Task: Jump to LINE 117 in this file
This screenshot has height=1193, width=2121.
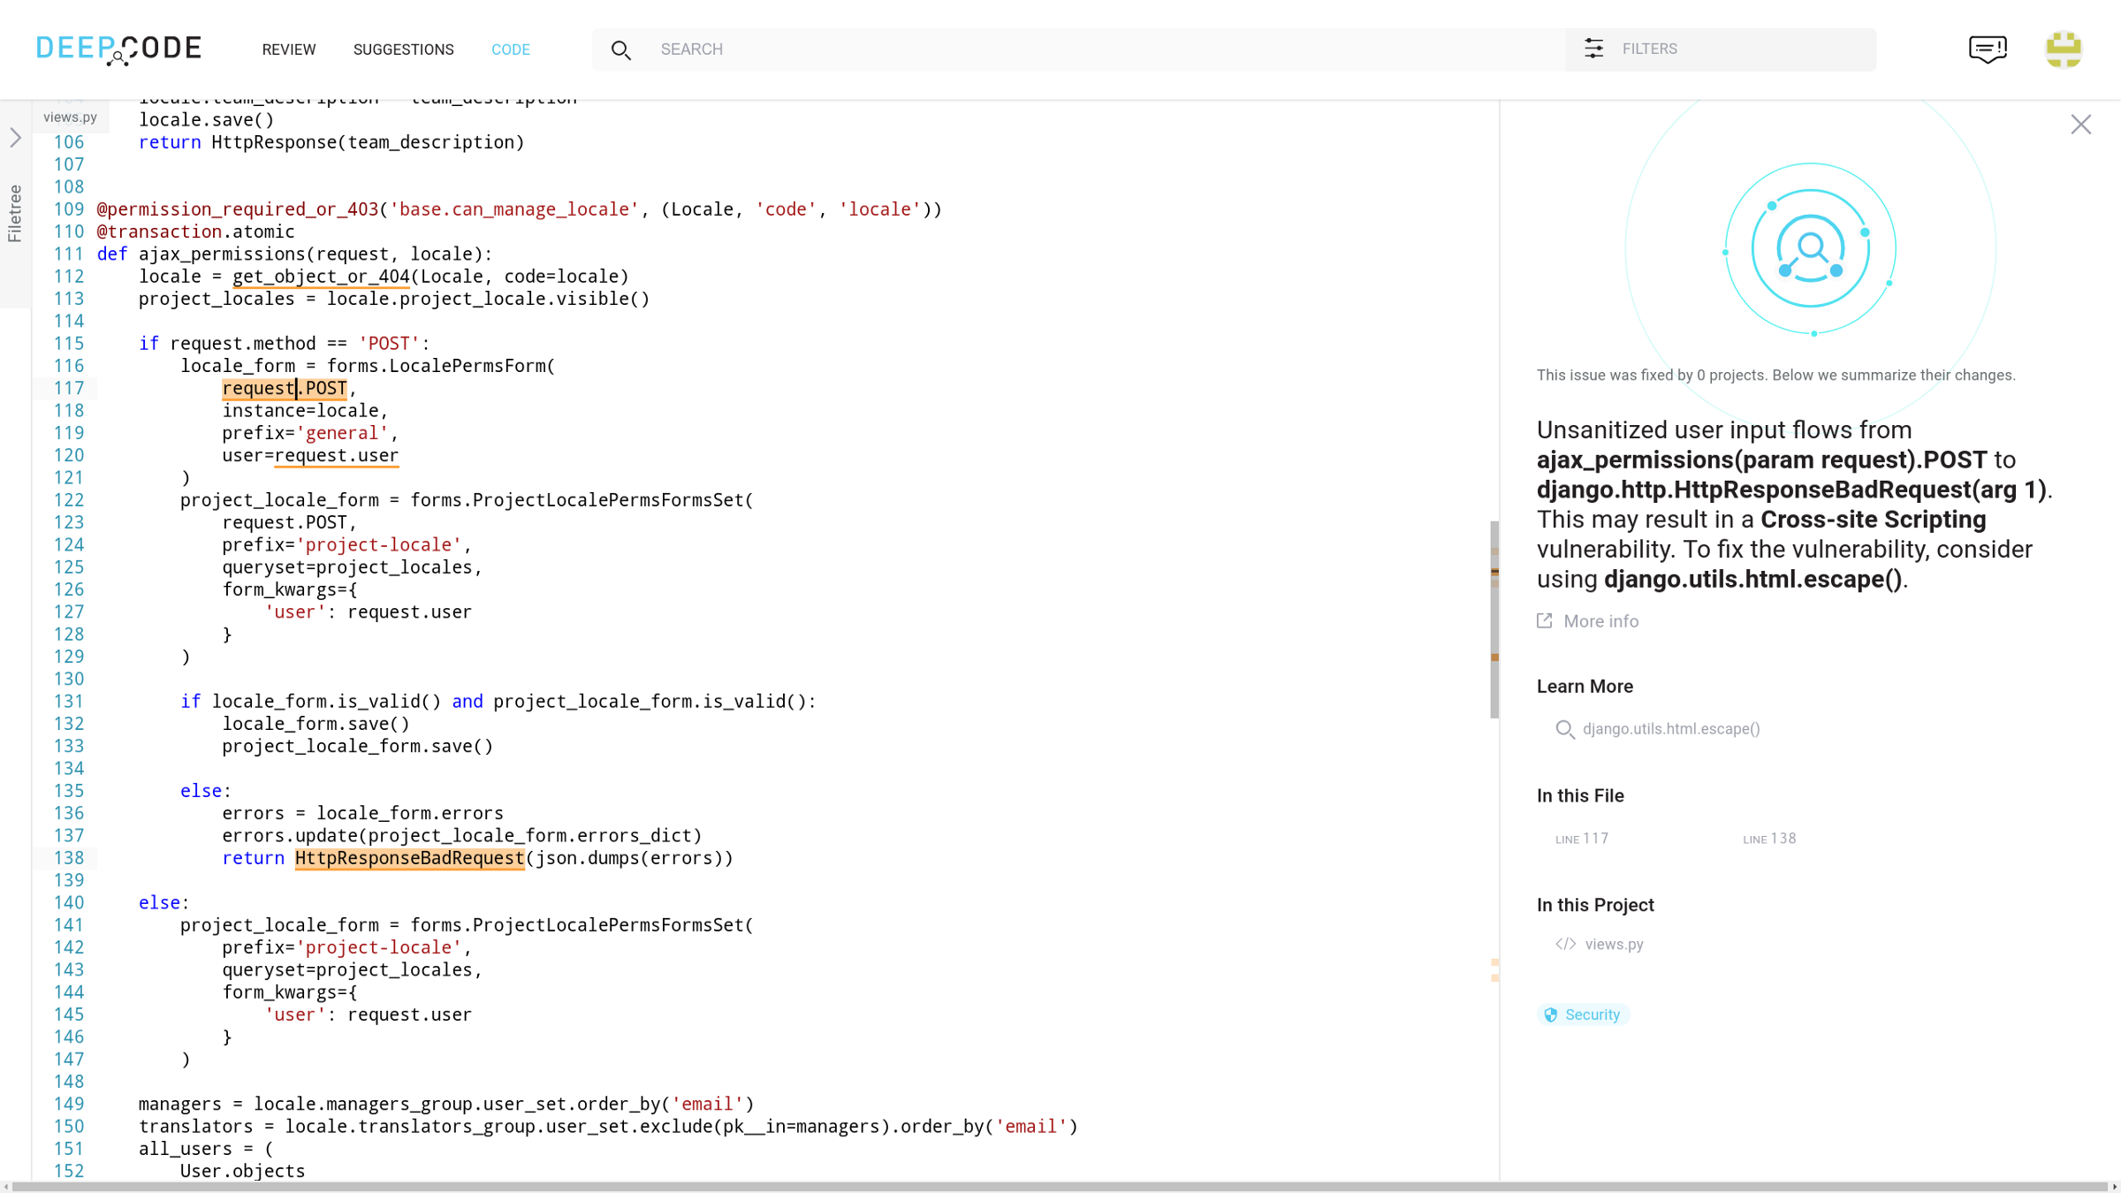Action: pos(1582,839)
